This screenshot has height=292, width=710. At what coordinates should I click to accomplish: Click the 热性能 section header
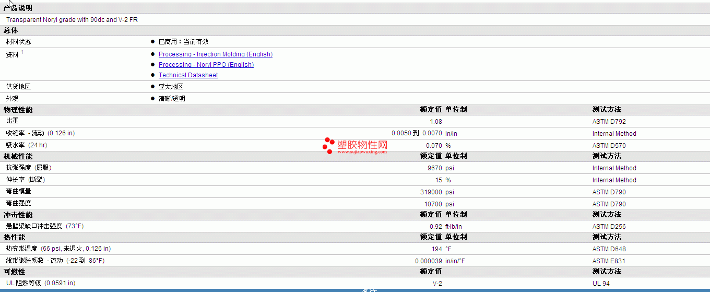pos(14,237)
